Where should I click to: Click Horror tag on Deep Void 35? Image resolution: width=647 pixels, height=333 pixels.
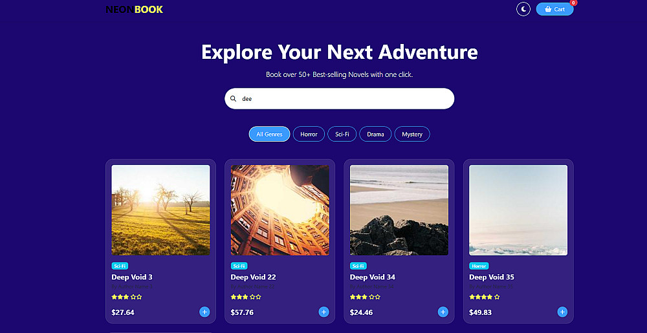click(479, 266)
